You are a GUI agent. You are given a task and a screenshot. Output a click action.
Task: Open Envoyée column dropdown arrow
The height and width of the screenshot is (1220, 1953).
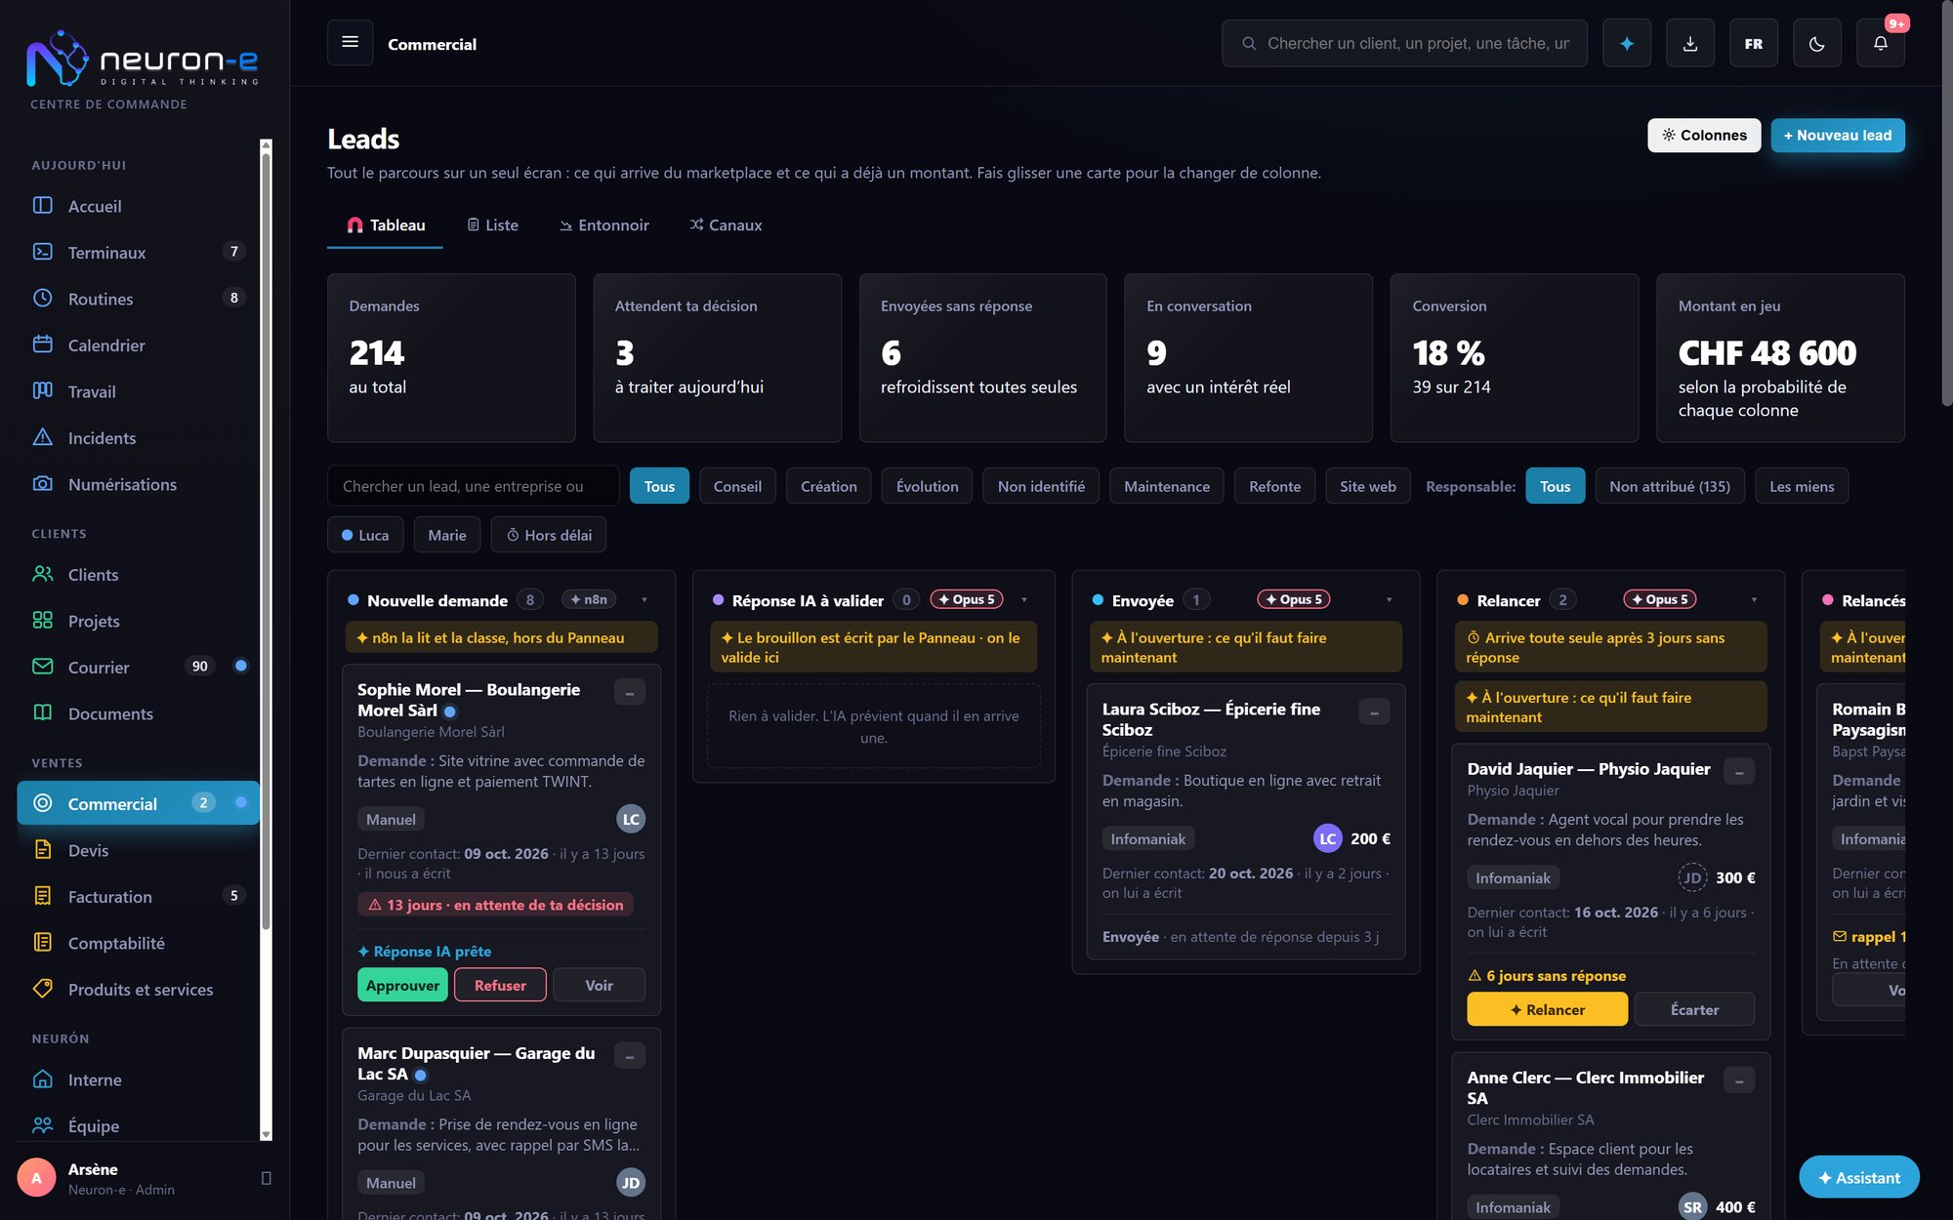coord(1389,600)
